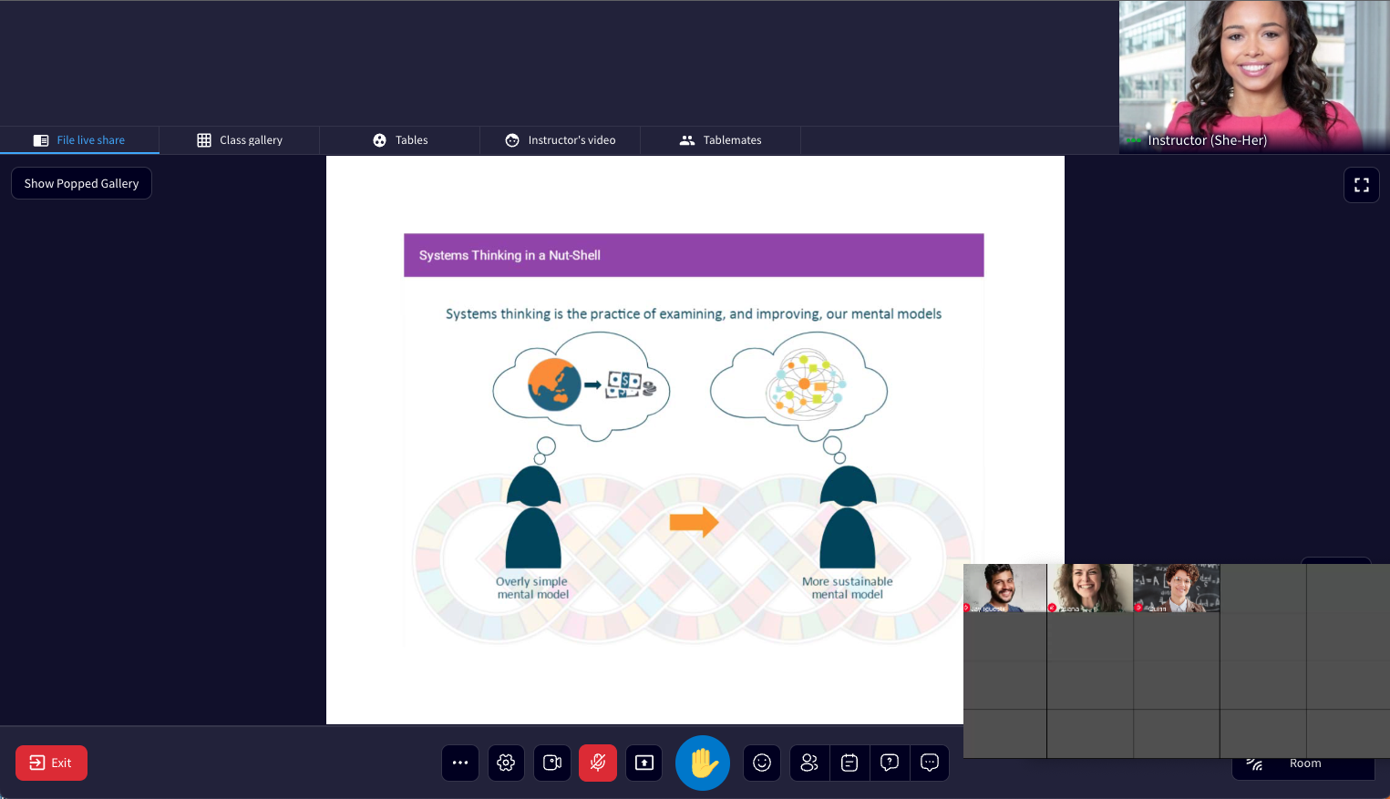The image size is (1390, 799).
Task: Lower the raised hand
Action: point(702,763)
